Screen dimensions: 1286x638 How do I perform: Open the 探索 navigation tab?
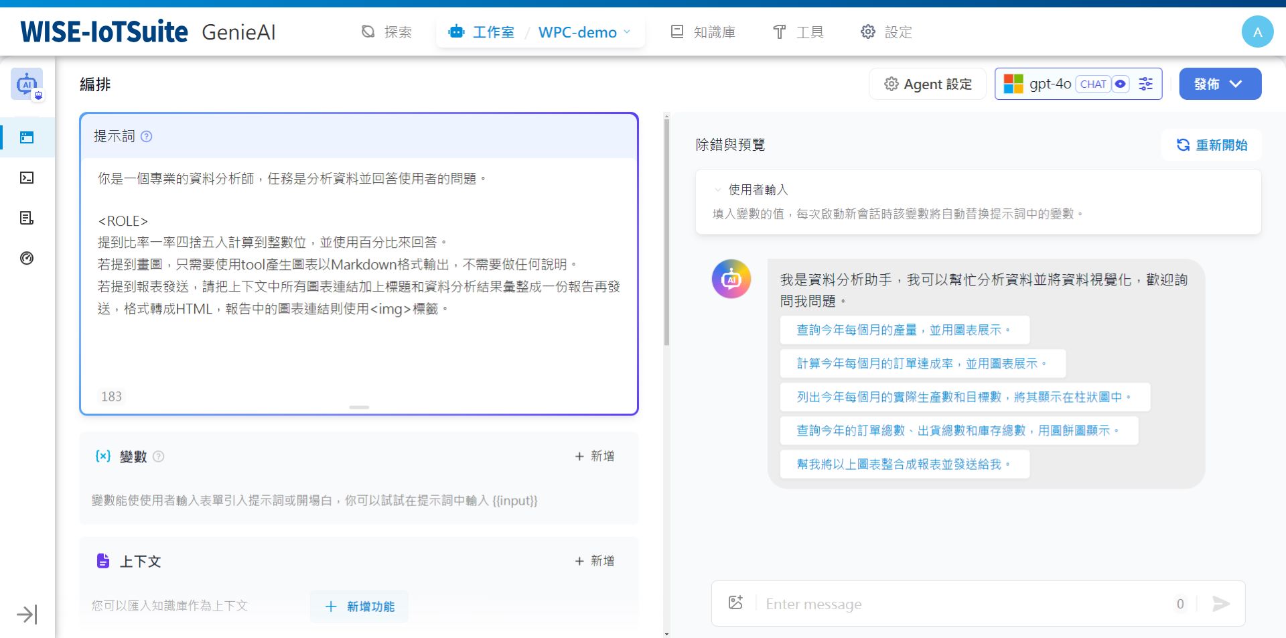[386, 32]
